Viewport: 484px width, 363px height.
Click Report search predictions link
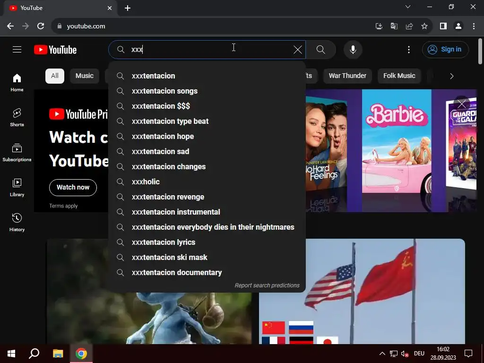click(x=267, y=285)
